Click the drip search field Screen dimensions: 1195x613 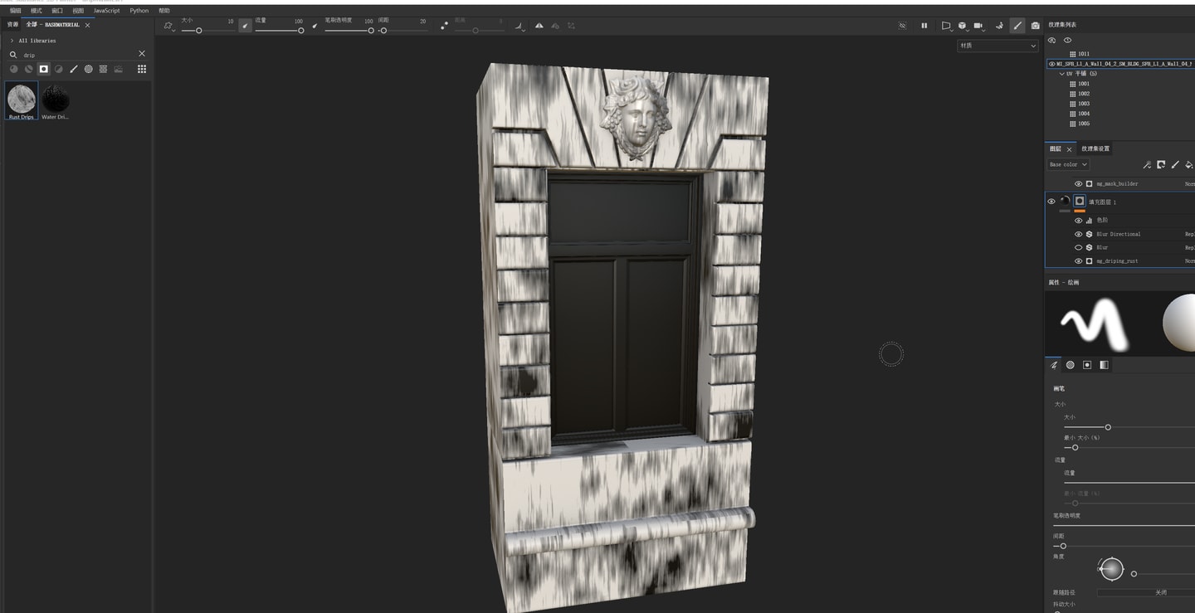(x=78, y=55)
